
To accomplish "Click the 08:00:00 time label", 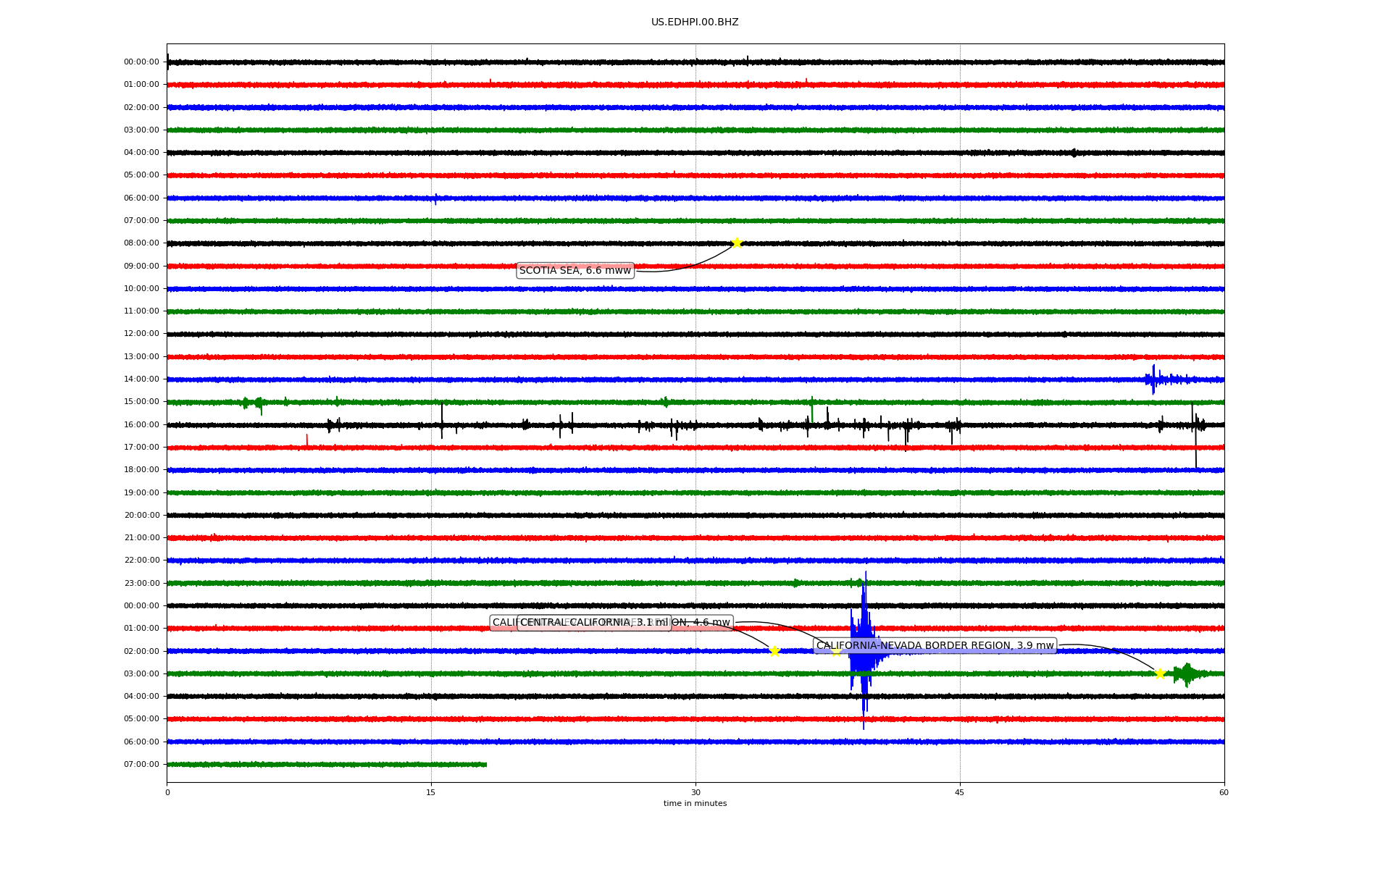I will 141,243.
